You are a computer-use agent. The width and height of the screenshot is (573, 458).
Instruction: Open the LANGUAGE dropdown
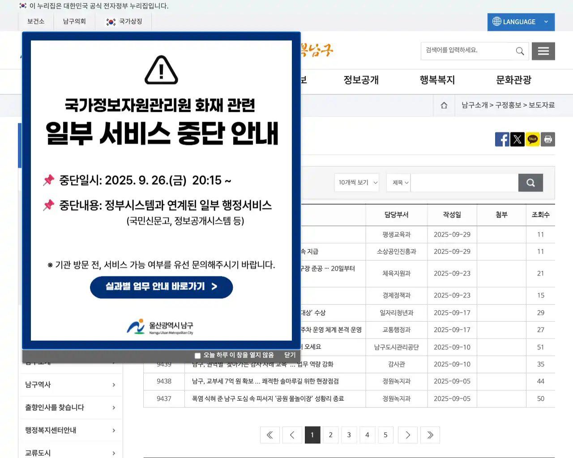click(521, 22)
